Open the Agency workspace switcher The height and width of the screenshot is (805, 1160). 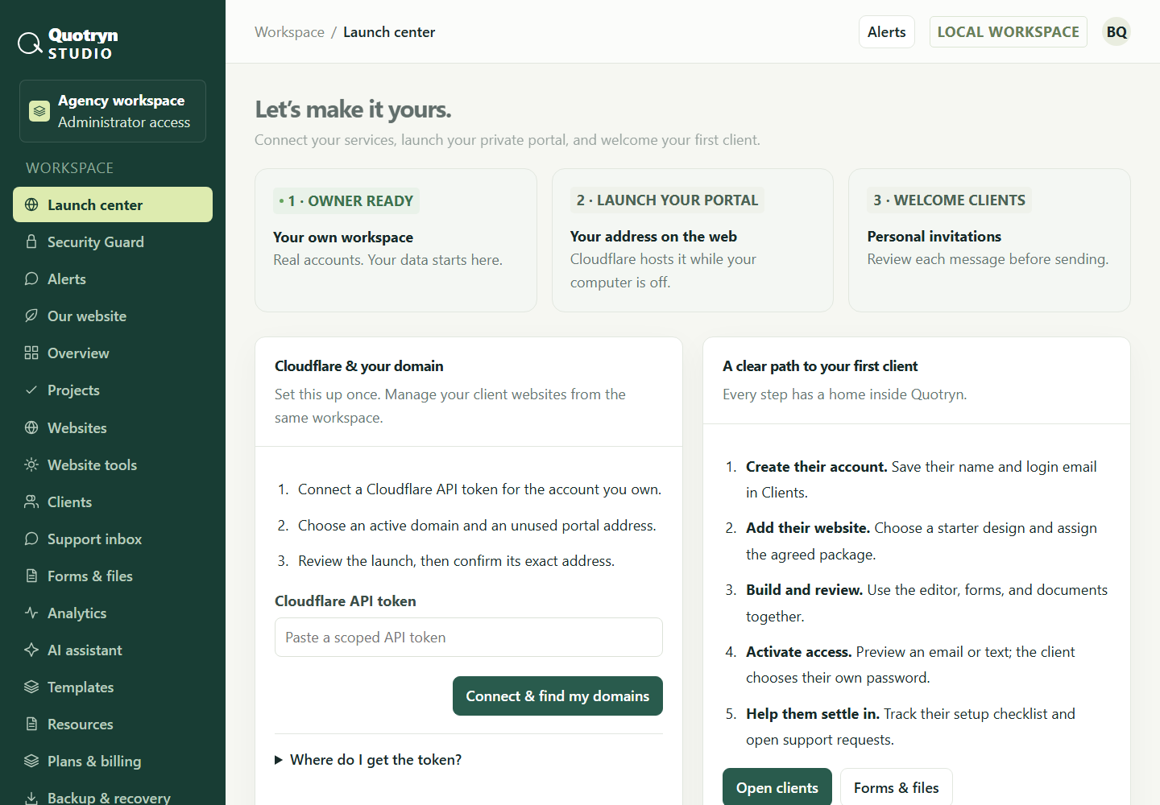[x=113, y=111]
